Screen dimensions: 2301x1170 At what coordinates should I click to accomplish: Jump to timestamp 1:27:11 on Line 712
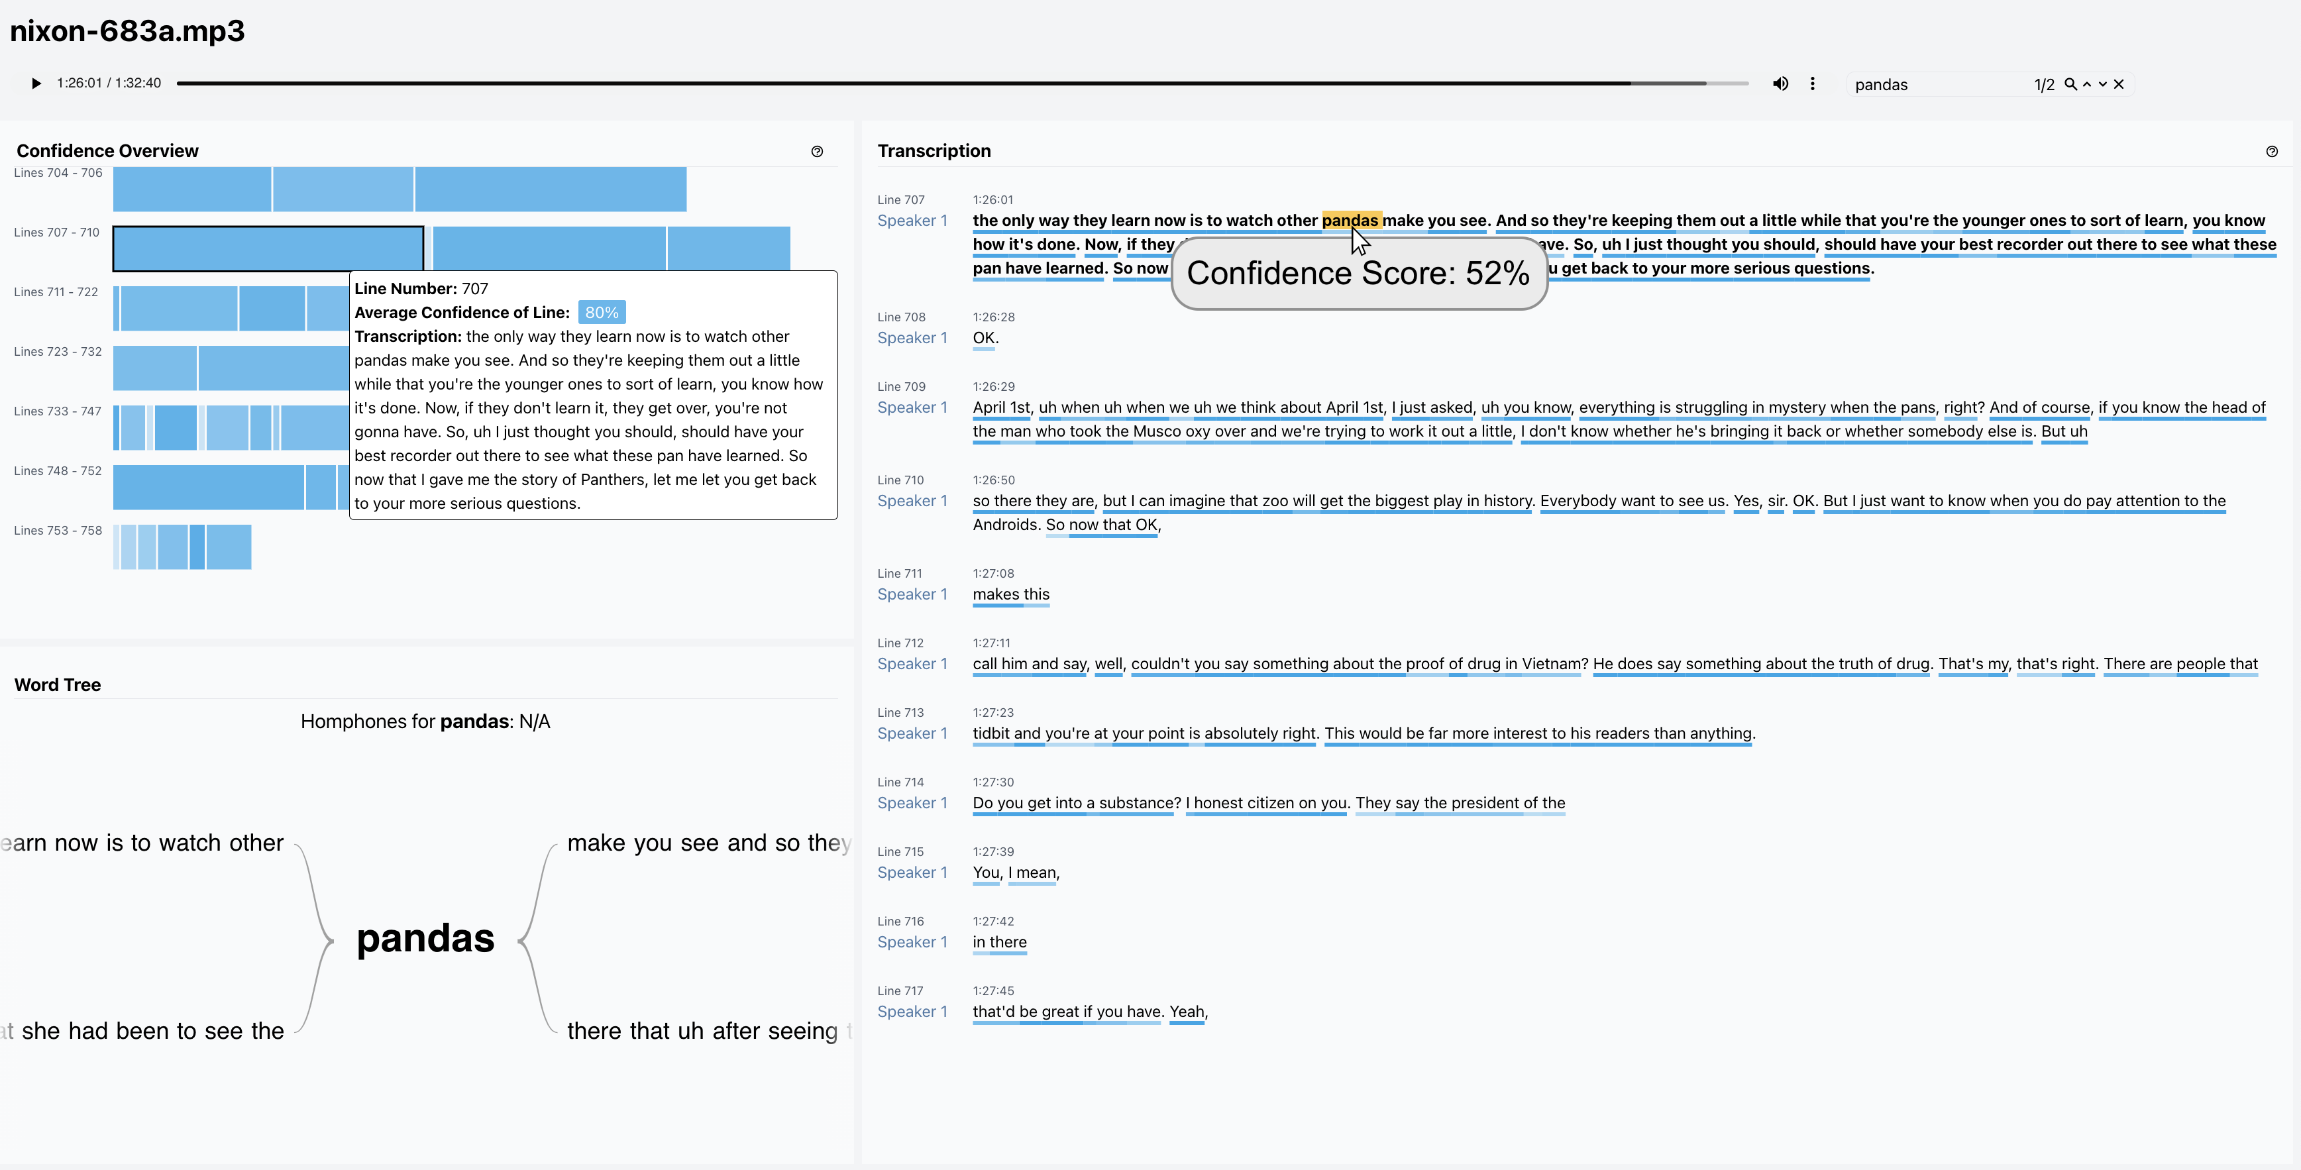990,643
